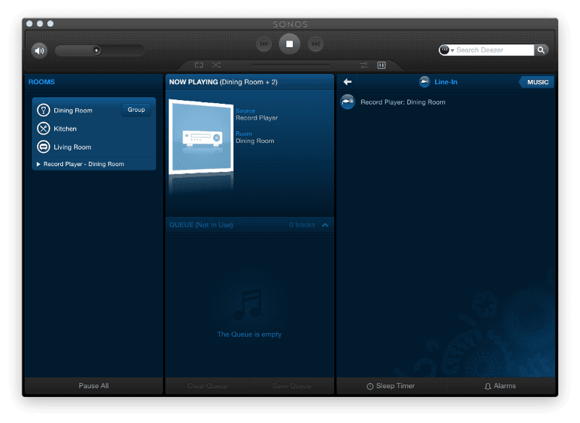Click the record player icon beside Record Player: Dining Room
Image resolution: width=580 pixels, height=423 pixels.
347,102
